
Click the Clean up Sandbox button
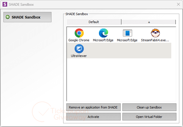[x=149, y=107]
